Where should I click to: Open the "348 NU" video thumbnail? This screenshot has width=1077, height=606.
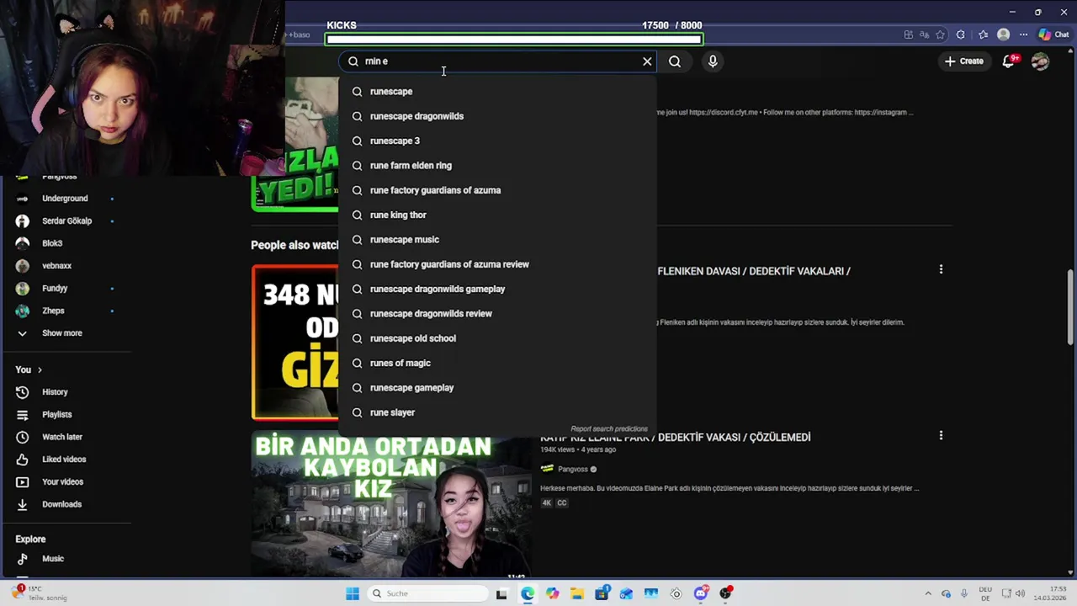(x=295, y=342)
